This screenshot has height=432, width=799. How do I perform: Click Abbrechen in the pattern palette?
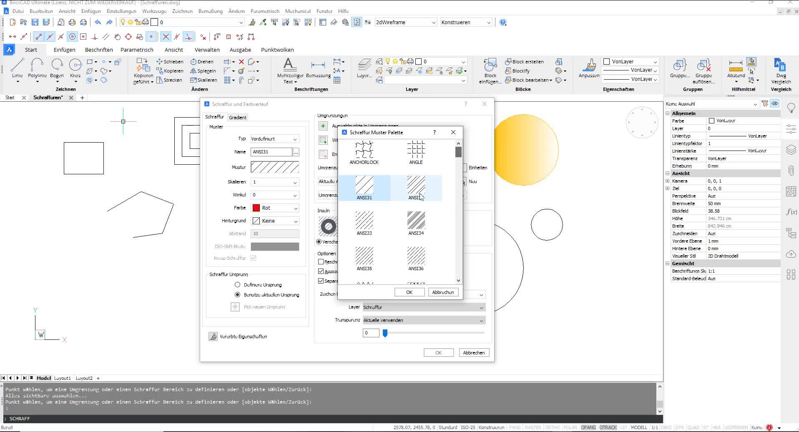(443, 292)
